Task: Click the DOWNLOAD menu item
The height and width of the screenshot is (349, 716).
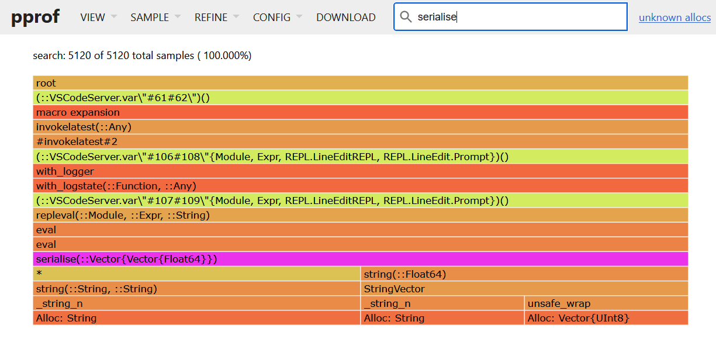Action: [345, 17]
